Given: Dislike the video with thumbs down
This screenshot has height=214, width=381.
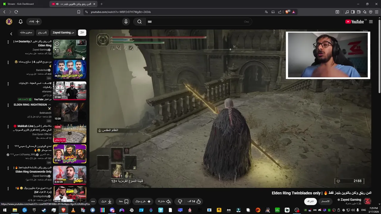Looking at the screenshot, I should click(x=180, y=202).
